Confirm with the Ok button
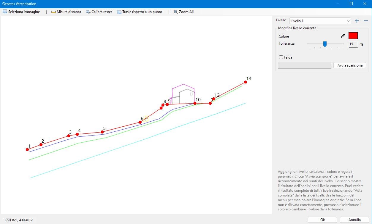This screenshot has height=224, width=372. point(322,220)
